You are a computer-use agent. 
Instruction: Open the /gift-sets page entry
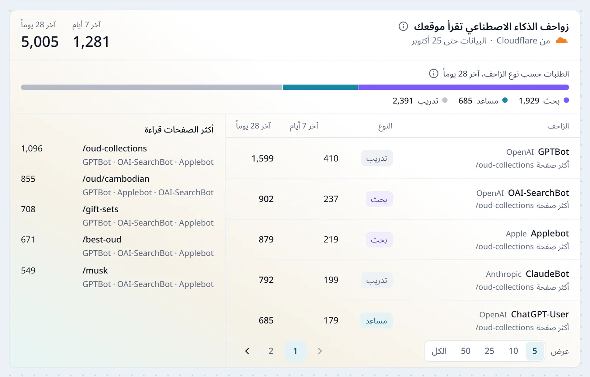100,209
